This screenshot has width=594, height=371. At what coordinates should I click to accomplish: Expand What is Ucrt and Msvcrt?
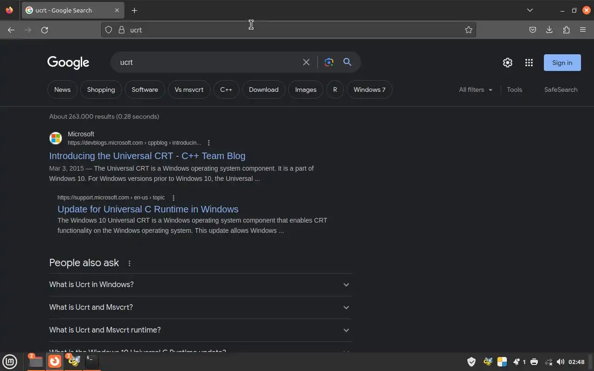(200, 307)
